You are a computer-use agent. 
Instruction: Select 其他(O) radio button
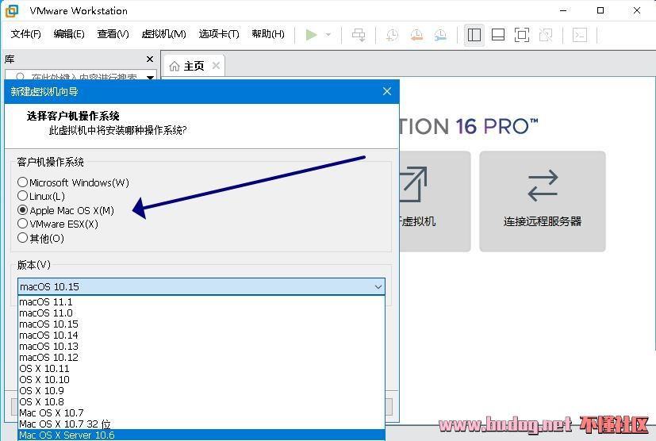pyautogui.click(x=22, y=238)
